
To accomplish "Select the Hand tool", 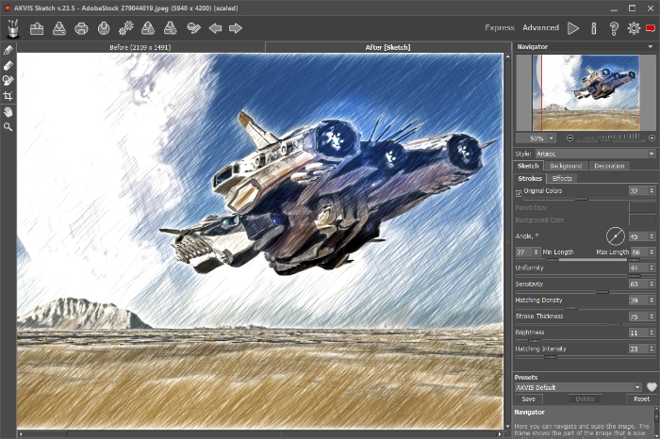I will click(x=8, y=111).
